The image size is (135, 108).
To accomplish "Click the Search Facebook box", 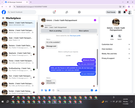I will pos(22,12).
